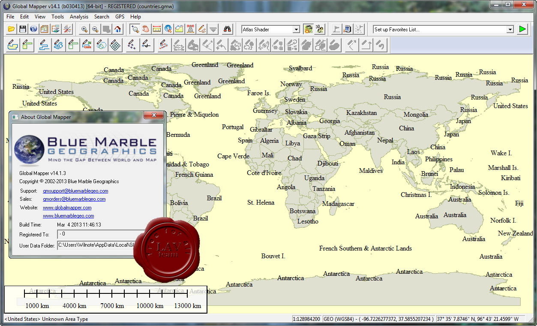Click the Svalbard label on the map
This screenshot has height=326, width=537.
point(300,68)
